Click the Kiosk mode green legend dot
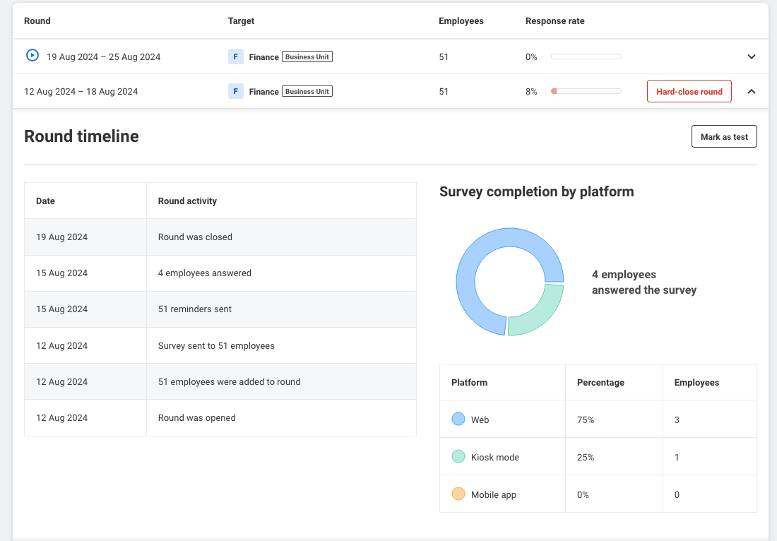This screenshot has width=777, height=541. pyautogui.click(x=458, y=456)
